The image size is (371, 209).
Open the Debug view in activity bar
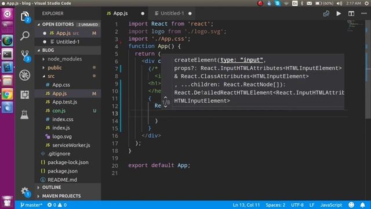[x=25, y=75]
